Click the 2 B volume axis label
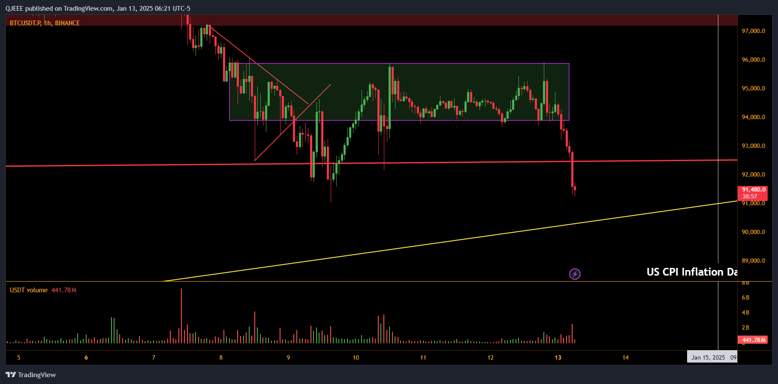This screenshot has width=778, height=384. click(x=746, y=327)
